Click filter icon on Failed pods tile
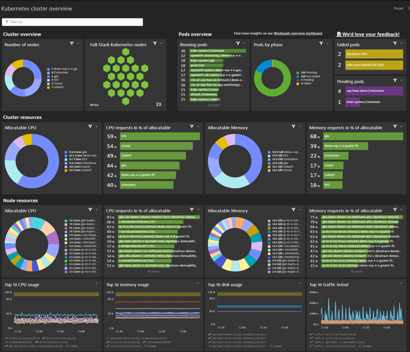The image size is (410, 352). point(395,43)
